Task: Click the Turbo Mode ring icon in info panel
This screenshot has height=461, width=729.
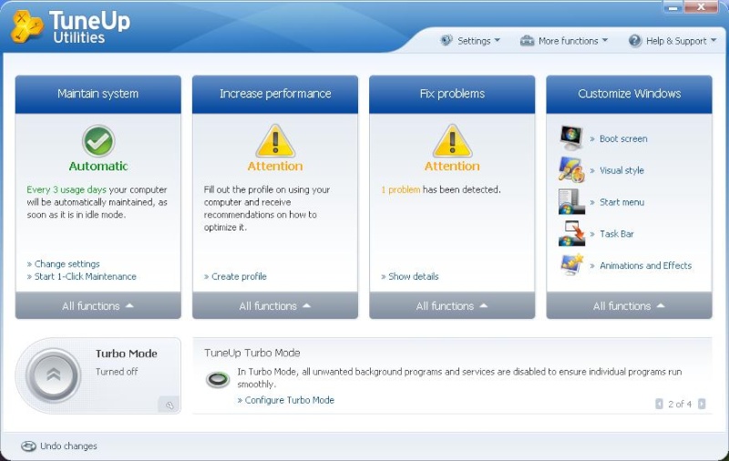Action: point(218,380)
